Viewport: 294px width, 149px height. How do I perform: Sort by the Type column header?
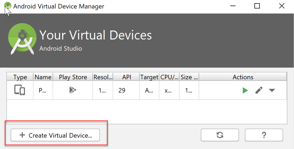20,77
